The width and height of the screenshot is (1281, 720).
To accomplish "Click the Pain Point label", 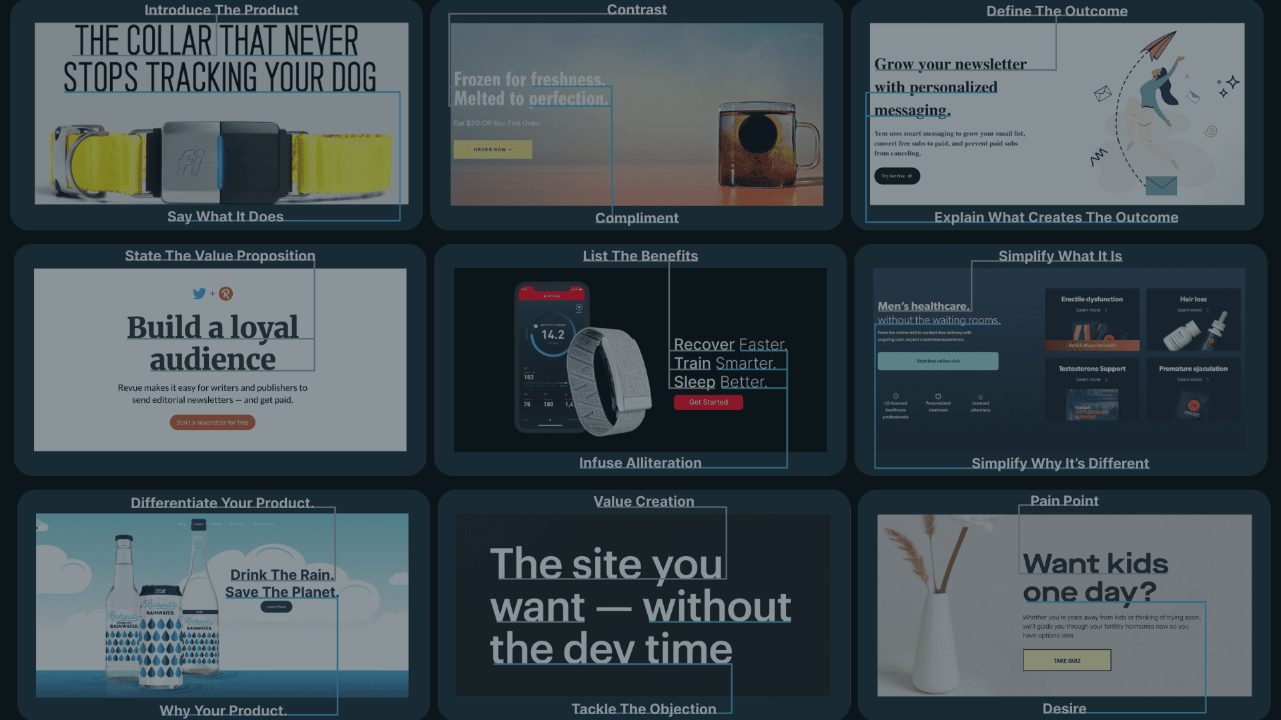I will [1064, 501].
